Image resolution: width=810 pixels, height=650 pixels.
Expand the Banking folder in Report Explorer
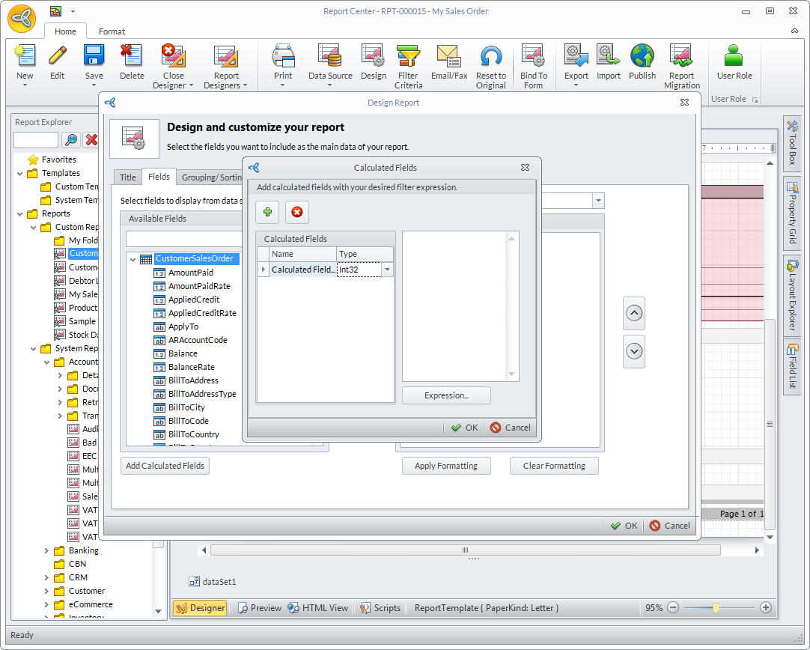tap(47, 550)
